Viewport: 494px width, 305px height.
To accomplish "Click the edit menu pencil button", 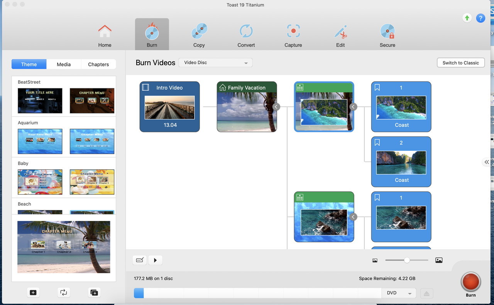I will tap(140, 260).
